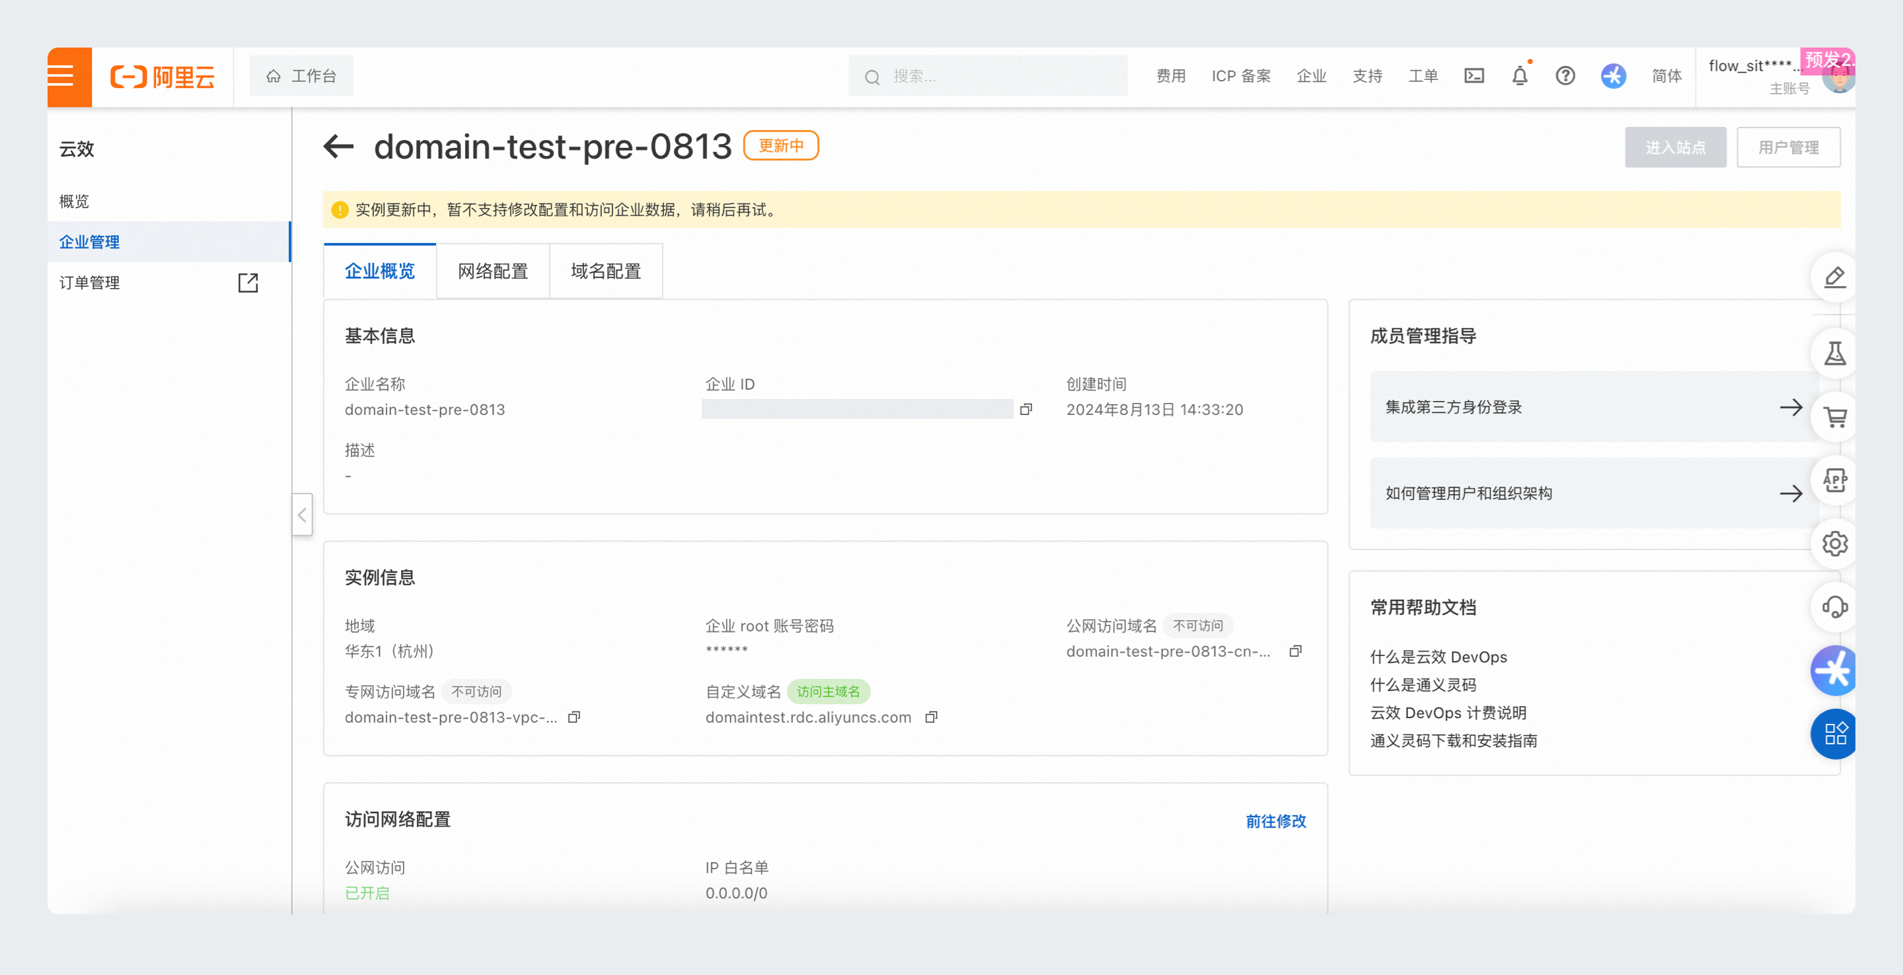1903x975 pixels.
Task: Collapse the sidebar with the chevron handle
Action: 302,515
